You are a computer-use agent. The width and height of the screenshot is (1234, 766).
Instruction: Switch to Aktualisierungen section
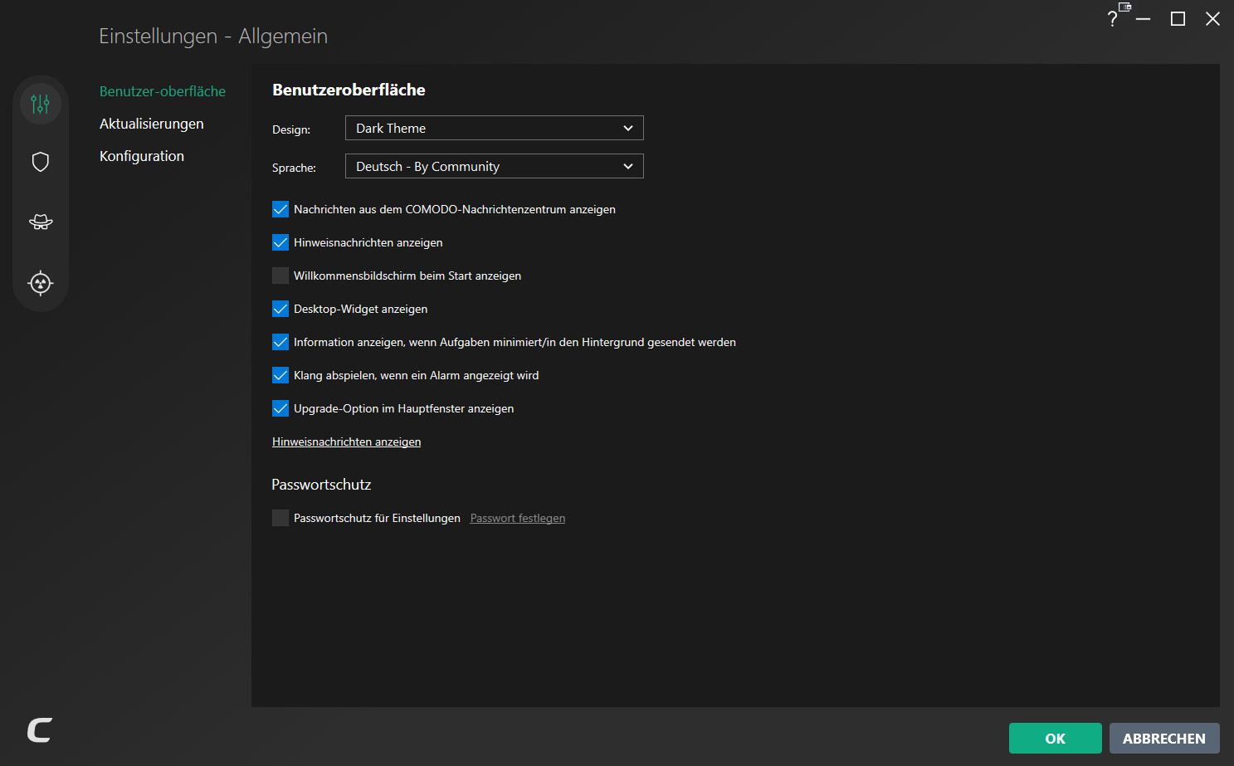coord(152,124)
